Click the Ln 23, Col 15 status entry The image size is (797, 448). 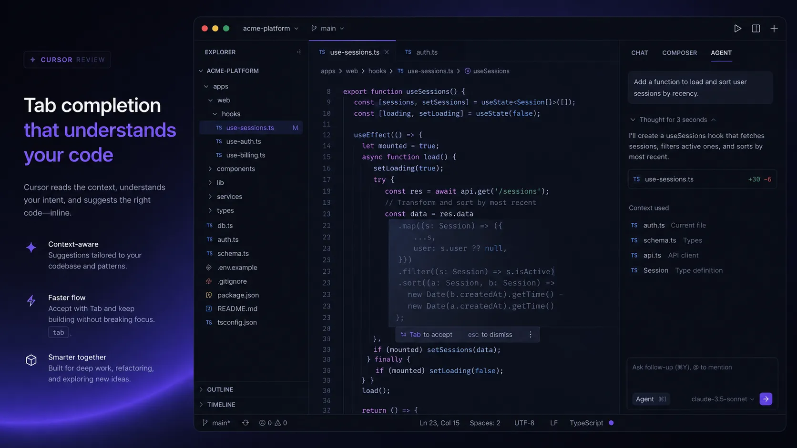point(439,423)
